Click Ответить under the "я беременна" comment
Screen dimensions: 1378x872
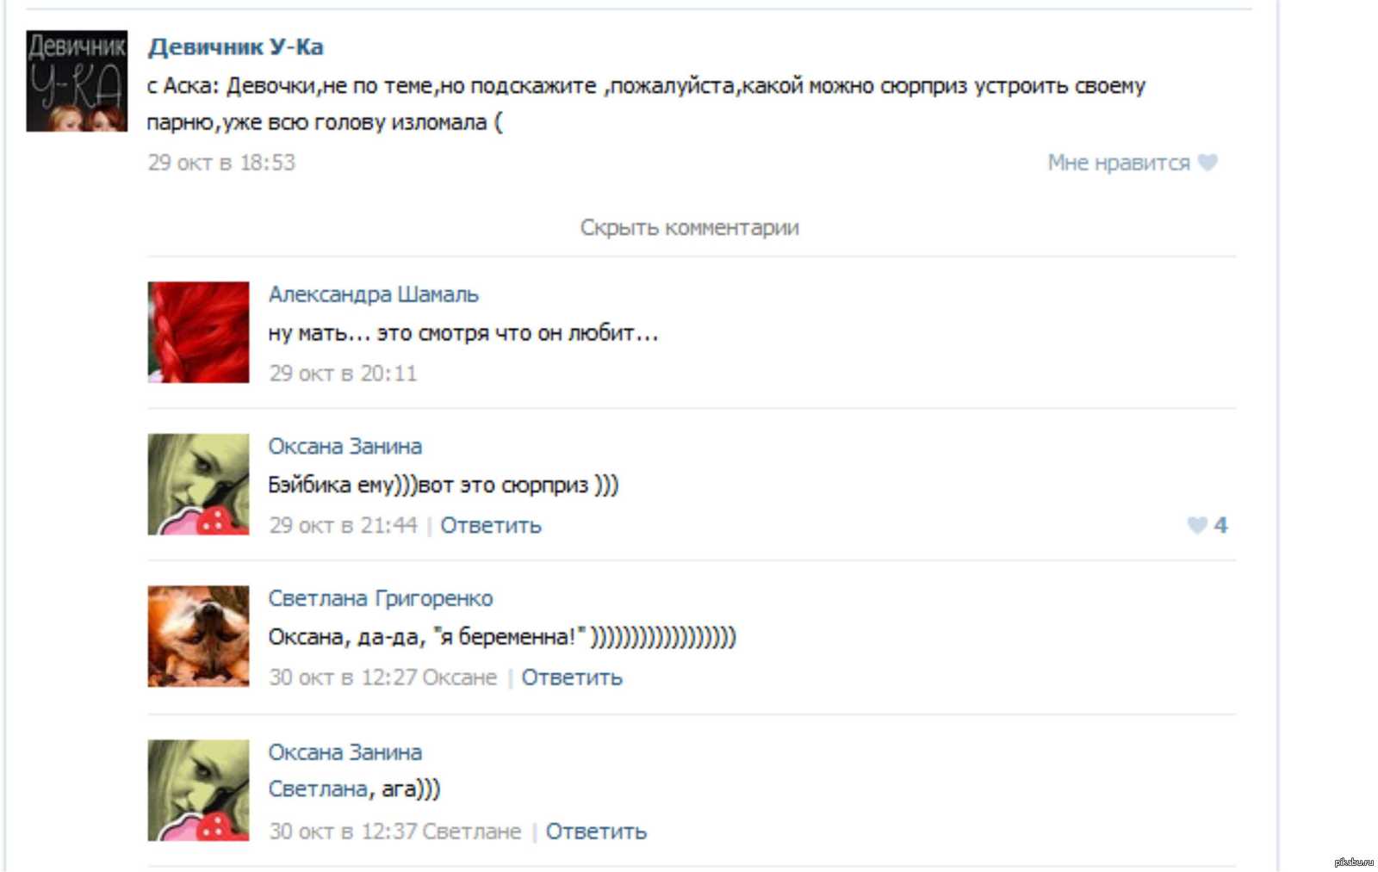tap(572, 677)
